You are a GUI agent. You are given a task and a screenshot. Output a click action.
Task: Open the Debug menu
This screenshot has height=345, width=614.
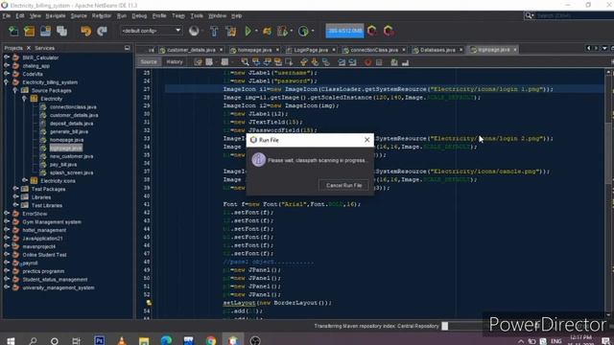(139, 16)
